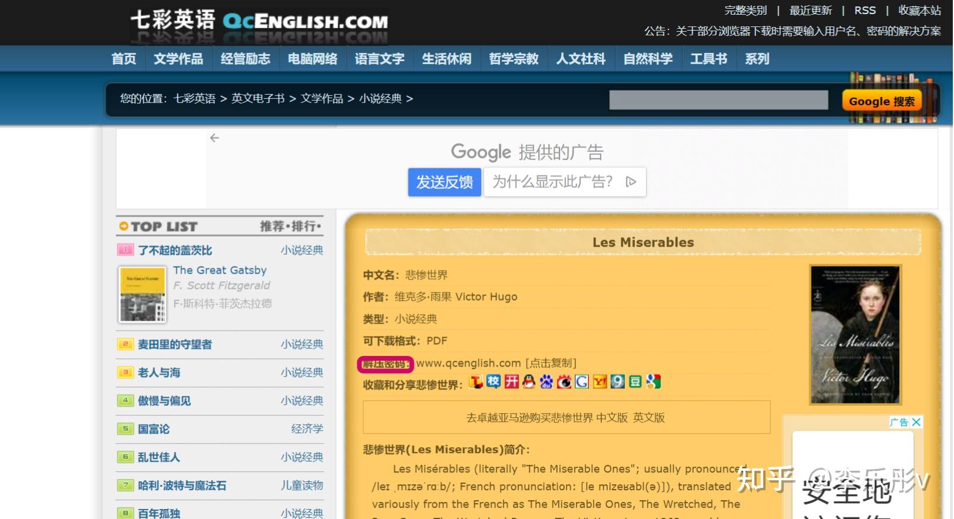Click the 发送反馈 ad button

pos(445,182)
